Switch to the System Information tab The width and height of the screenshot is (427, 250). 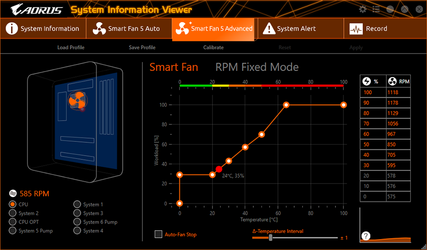(x=43, y=28)
